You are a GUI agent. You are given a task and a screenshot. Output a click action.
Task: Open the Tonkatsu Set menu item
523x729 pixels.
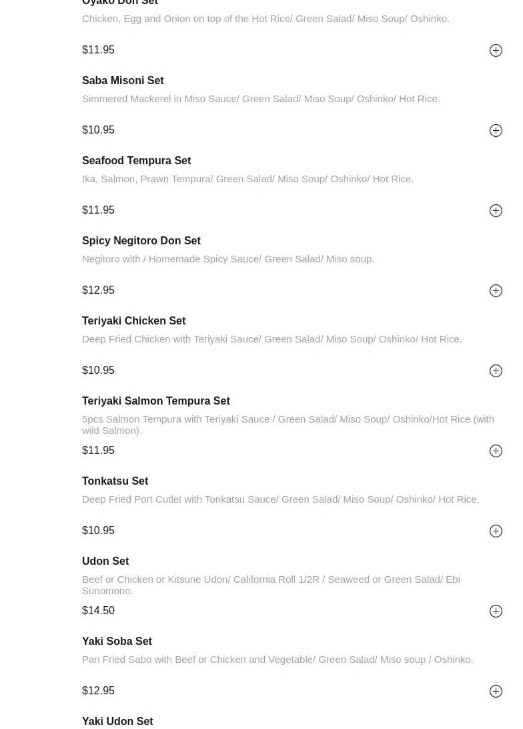click(115, 481)
